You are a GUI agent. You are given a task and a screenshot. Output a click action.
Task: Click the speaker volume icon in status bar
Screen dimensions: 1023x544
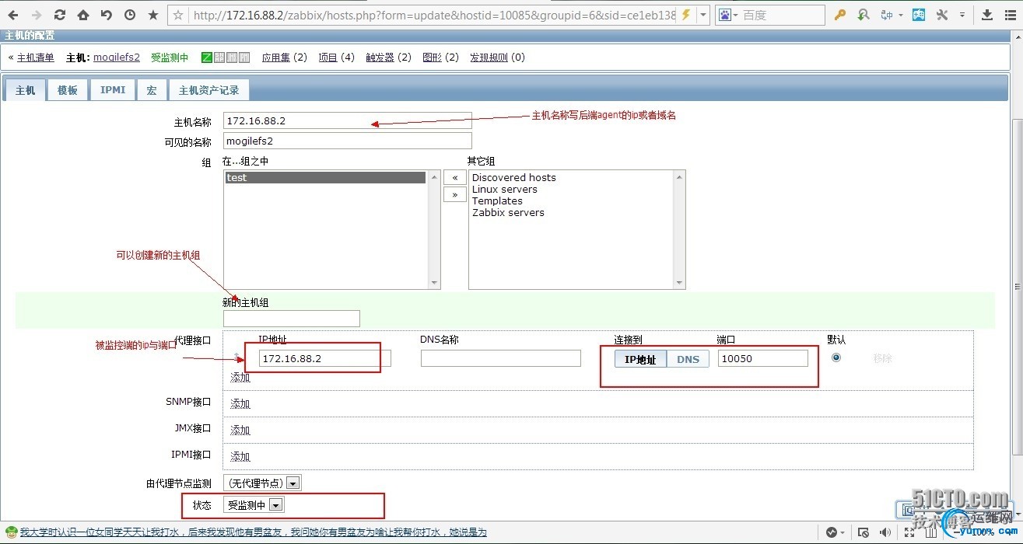pos(885,533)
